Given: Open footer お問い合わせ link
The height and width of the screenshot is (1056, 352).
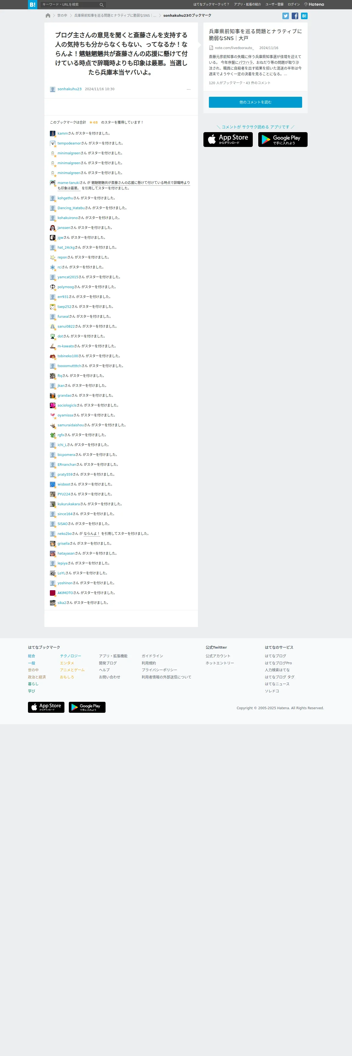Looking at the screenshot, I should [109, 677].
